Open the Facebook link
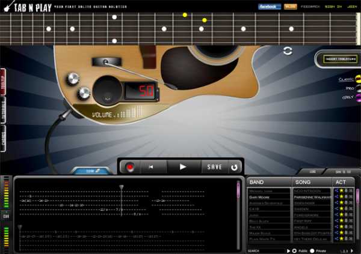 tap(270, 7)
